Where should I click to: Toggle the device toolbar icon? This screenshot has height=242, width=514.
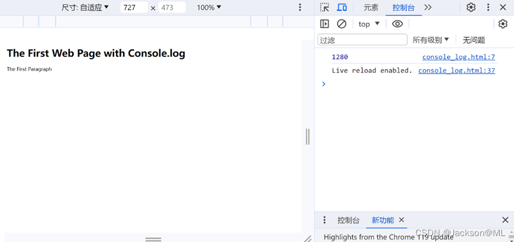coord(342,8)
